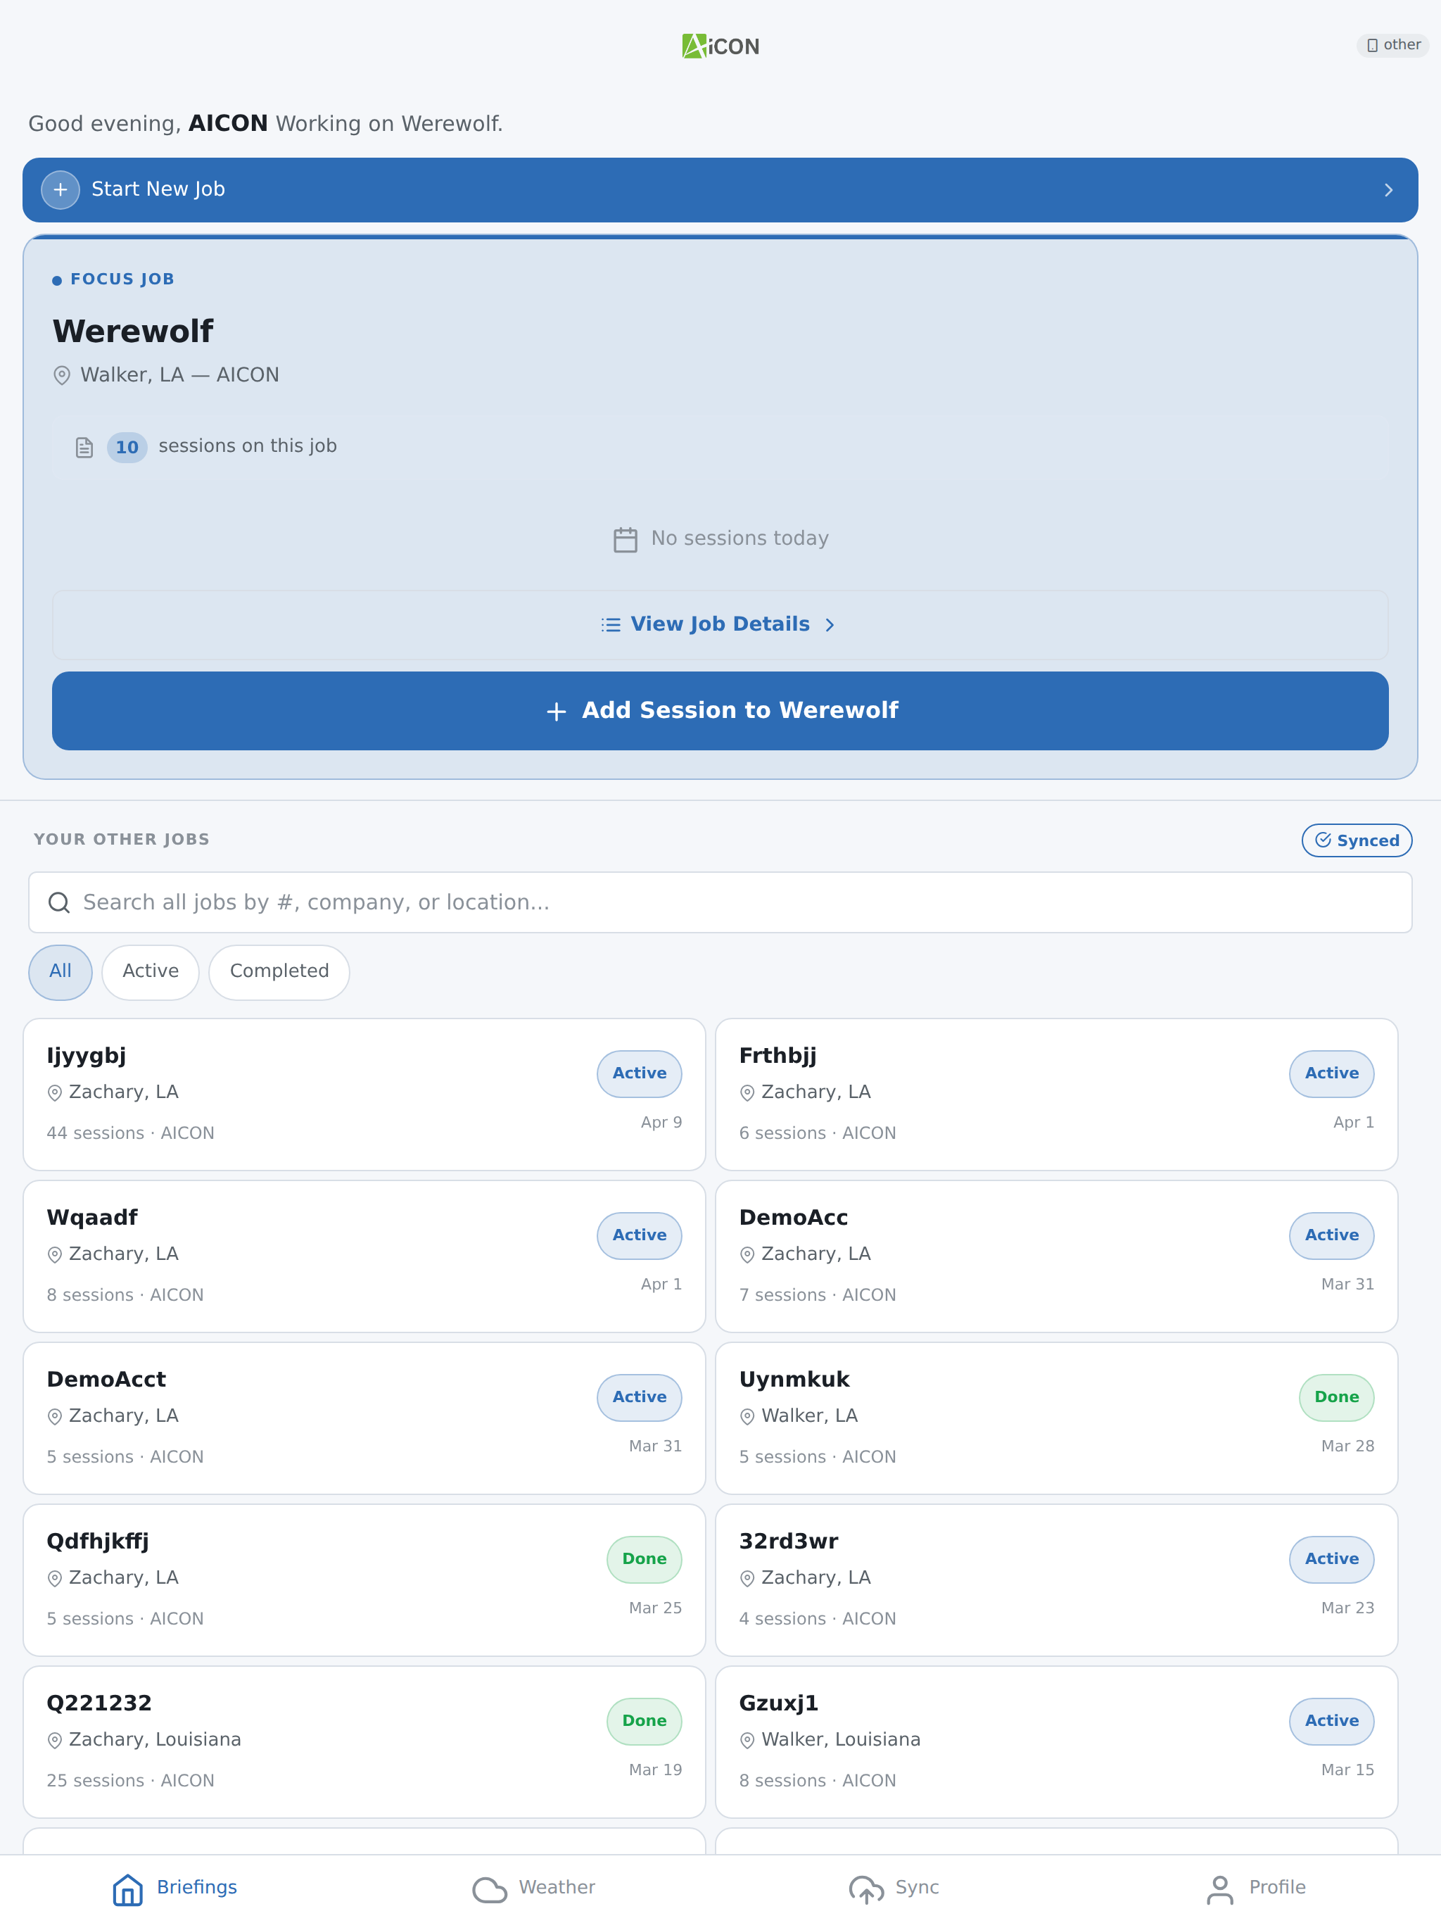Viewport: 1441px width, 1923px height.
Task: Select the All filter chip
Action: (60, 971)
